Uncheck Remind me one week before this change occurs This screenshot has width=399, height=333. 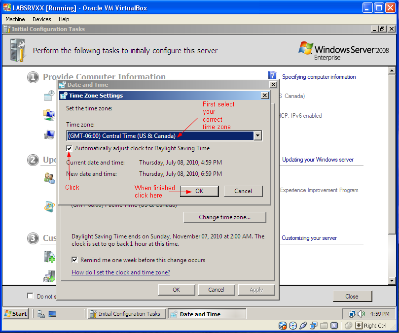click(74, 260)
